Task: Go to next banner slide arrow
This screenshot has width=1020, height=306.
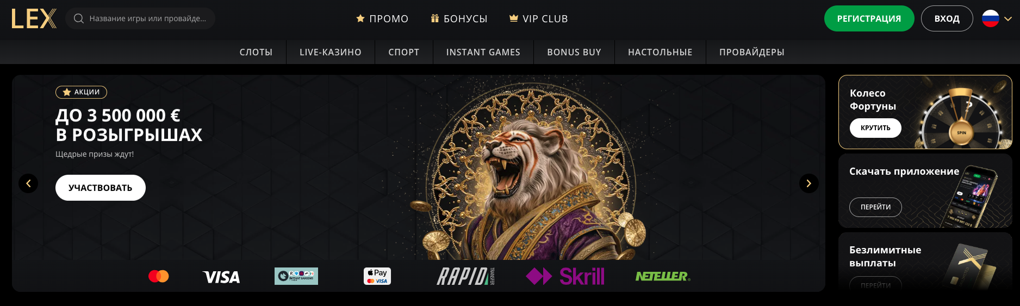Action: tap(809, 183)
